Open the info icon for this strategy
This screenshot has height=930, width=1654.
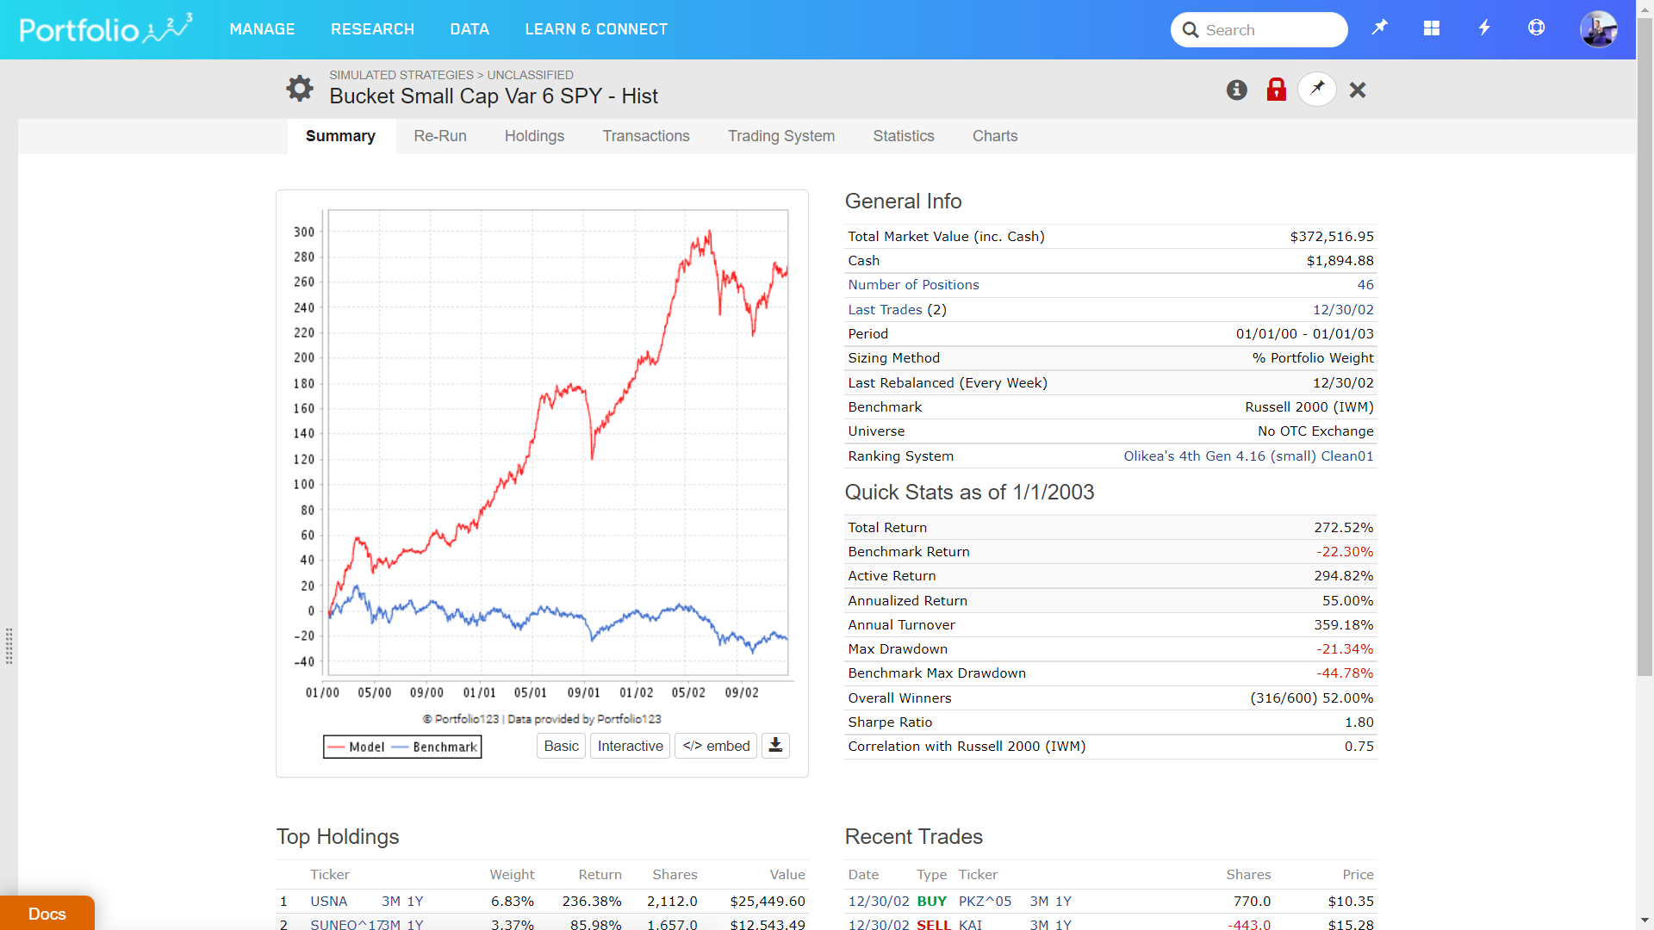(1236, 90)
